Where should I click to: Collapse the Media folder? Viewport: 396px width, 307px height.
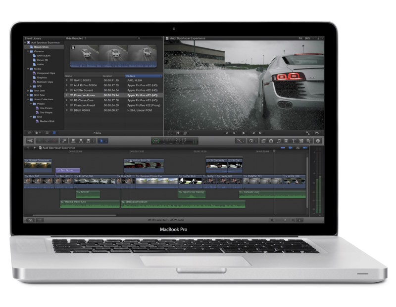pos(28,69)
